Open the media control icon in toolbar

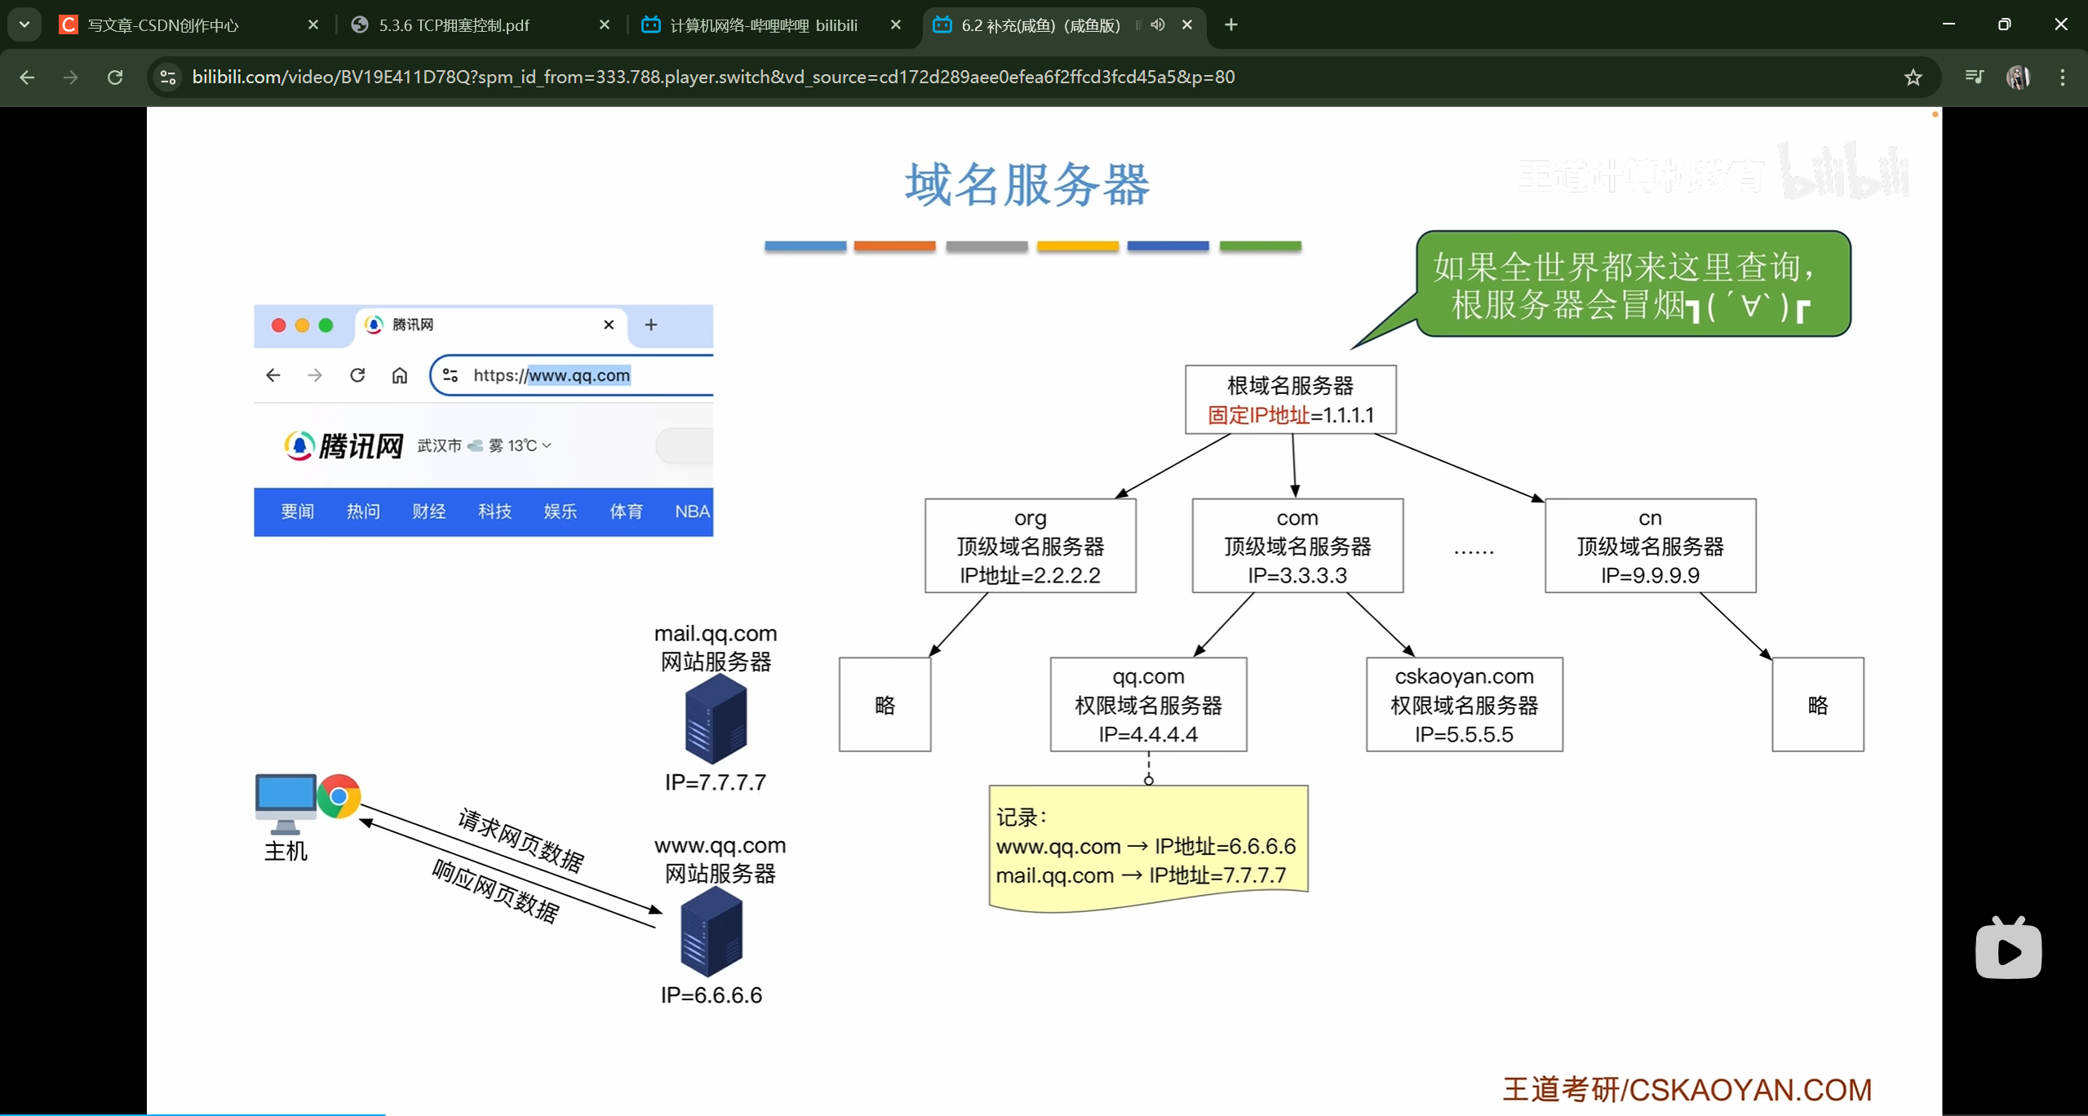(1974, 77)
